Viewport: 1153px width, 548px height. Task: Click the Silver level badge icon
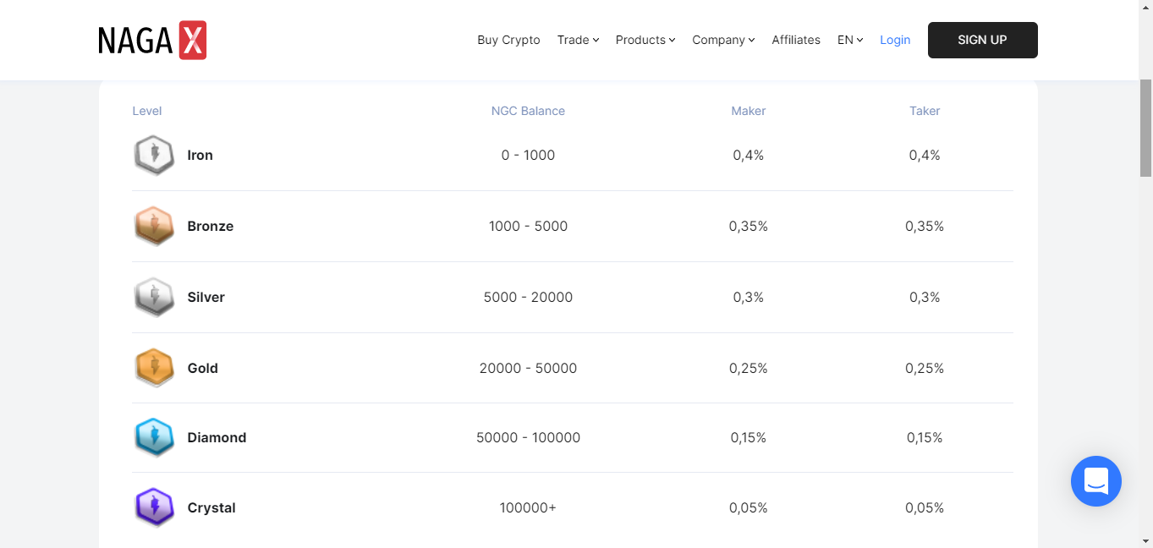point(154,297)
